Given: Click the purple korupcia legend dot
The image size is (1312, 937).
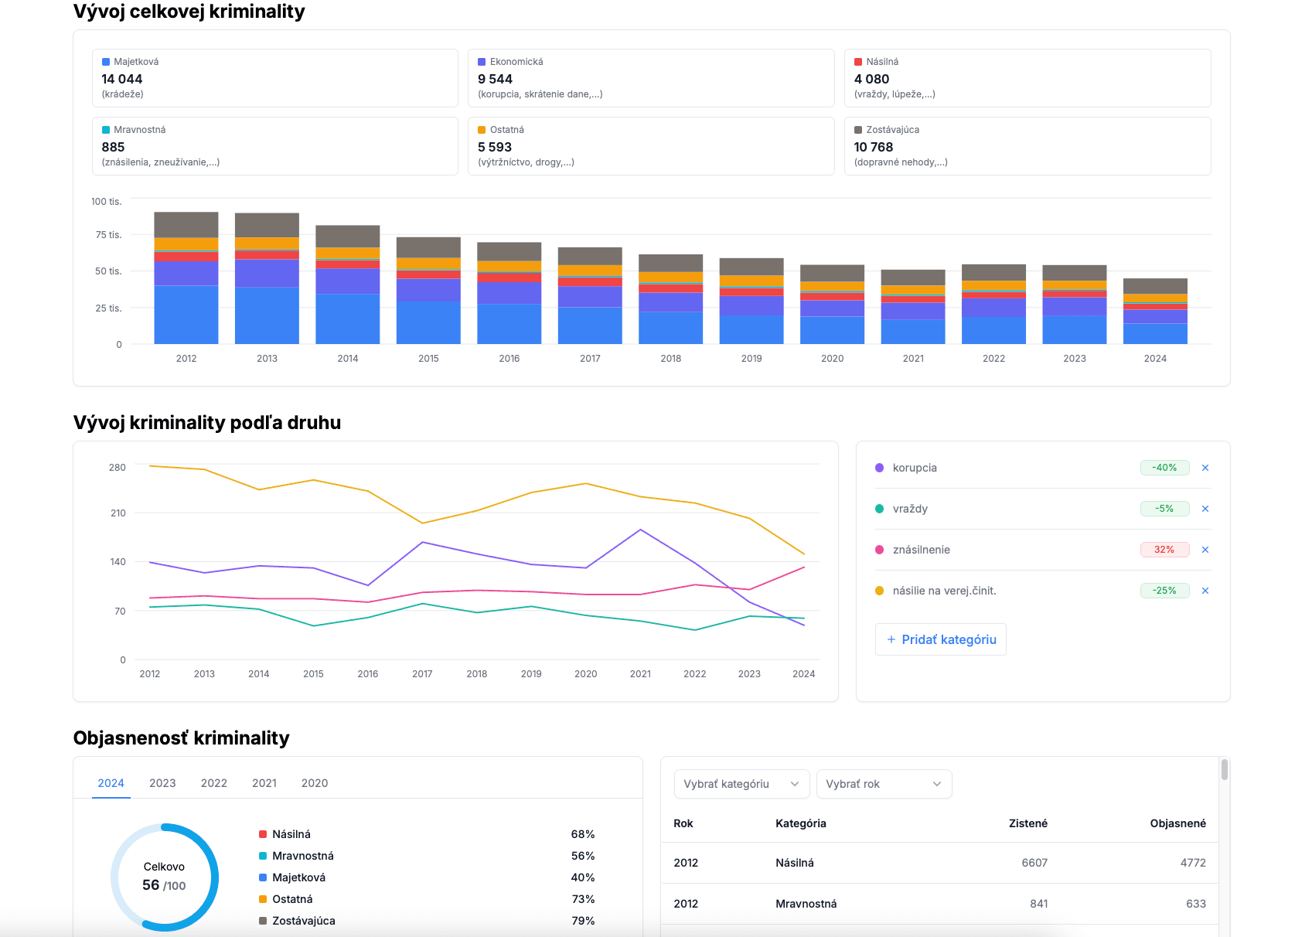Looking at the screenshot, I should coord(879,468).
